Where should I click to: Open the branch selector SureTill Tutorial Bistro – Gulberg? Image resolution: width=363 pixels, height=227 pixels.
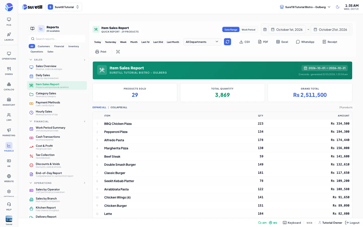[x=305, y=7]
